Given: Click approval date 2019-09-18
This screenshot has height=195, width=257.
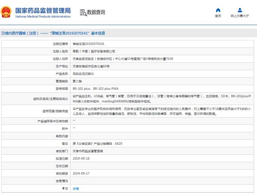Looking at the screenshot, I should 81,159.
